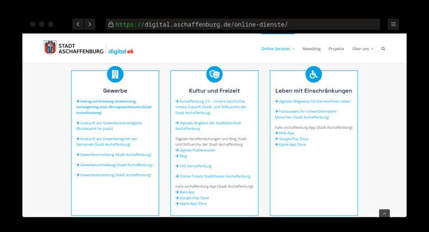Click the wheelchair accessibility icon
This screenshot has height=232, width=429.
pyautogui.click(x=313, y=74)
